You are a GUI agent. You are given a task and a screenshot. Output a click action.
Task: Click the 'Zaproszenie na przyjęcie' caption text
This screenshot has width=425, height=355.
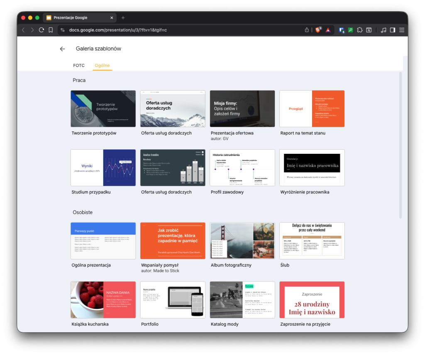pyautogui.click(x=305, y=324)
